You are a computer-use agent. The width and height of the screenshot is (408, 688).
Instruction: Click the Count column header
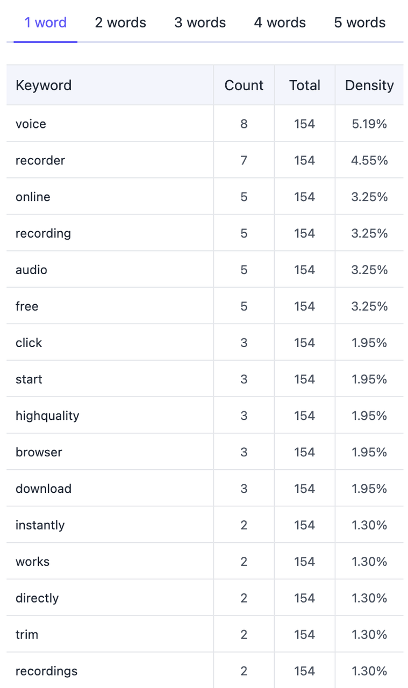click(x=244, y=85)
